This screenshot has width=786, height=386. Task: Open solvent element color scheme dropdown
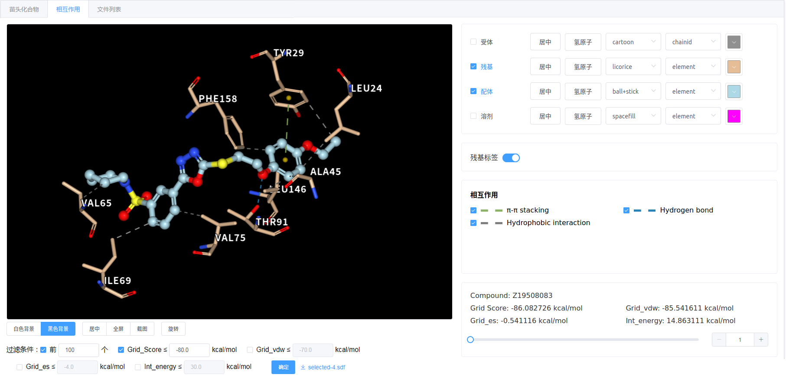pos(693,116)
